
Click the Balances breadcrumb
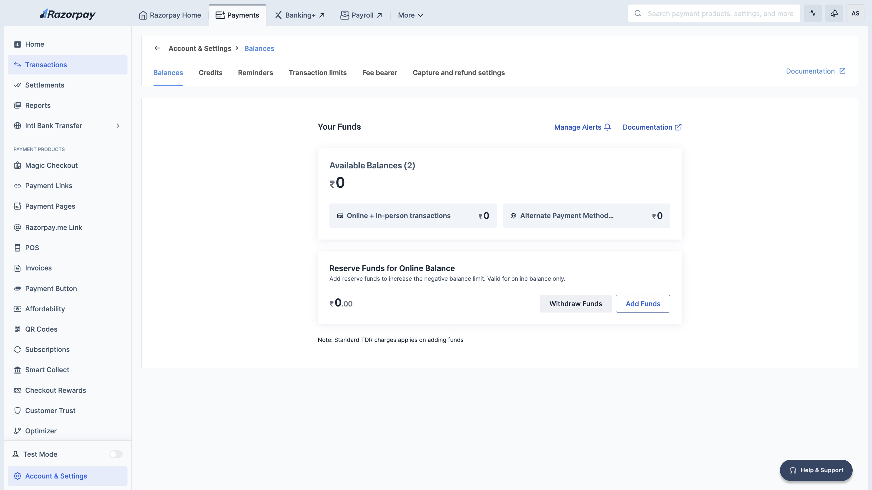[x=259, y=48]
